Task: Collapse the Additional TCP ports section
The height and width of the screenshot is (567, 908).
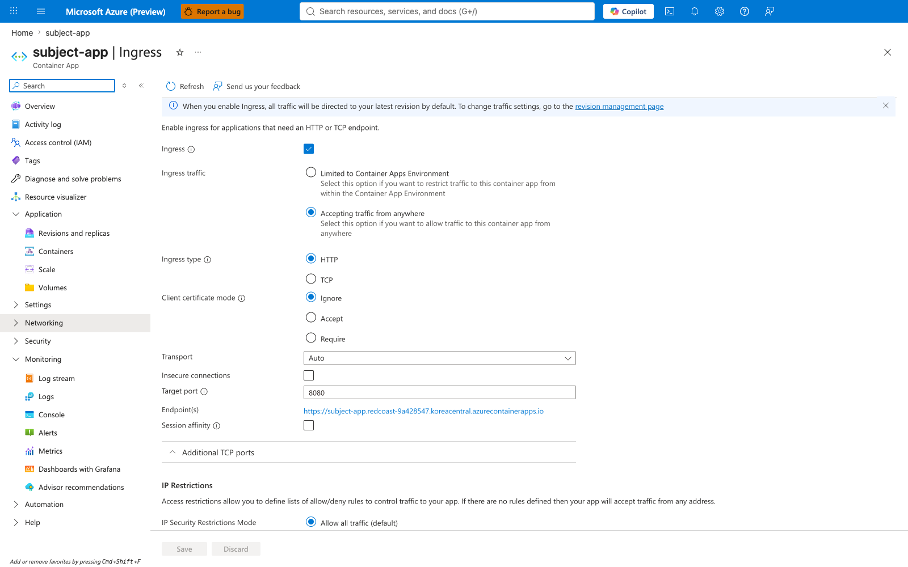Action: (x=173, y=452)
